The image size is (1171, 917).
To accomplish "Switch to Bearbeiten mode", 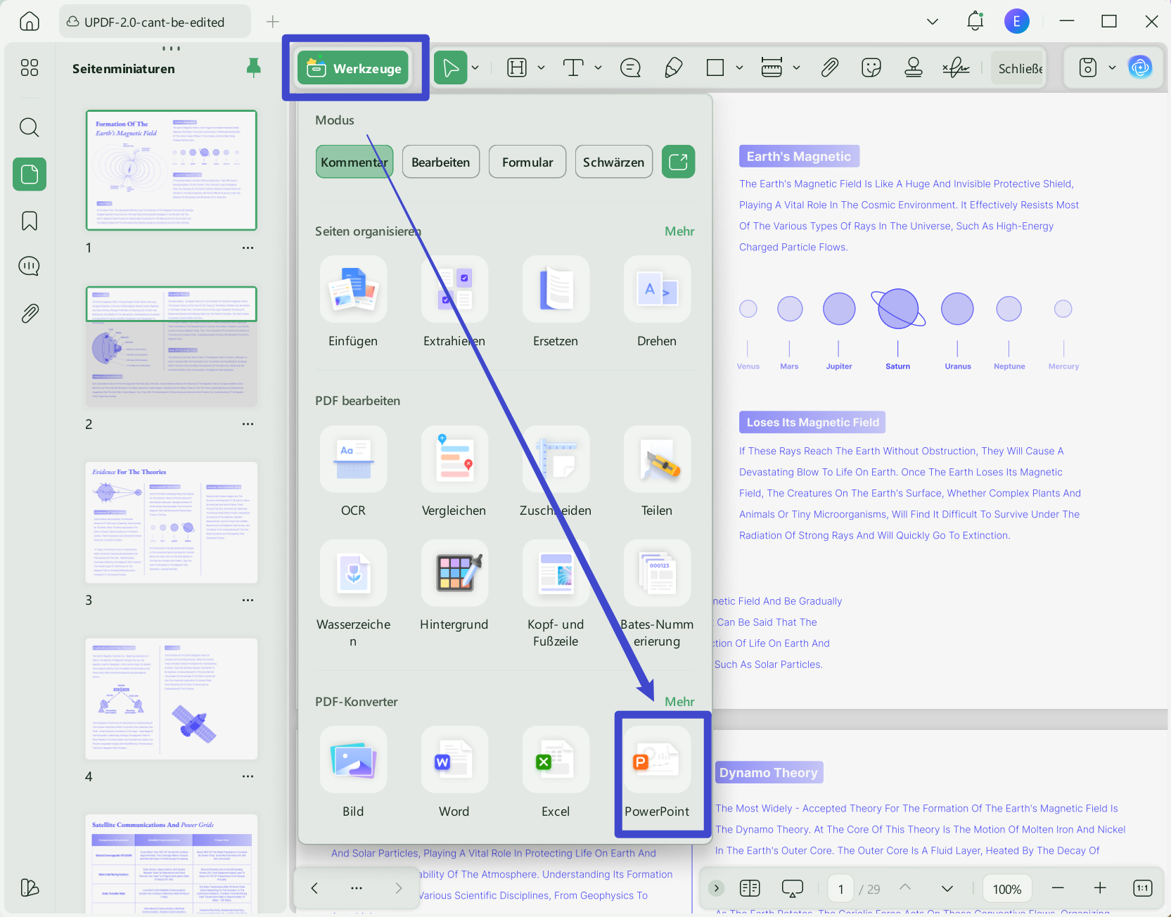I will 441,162.
